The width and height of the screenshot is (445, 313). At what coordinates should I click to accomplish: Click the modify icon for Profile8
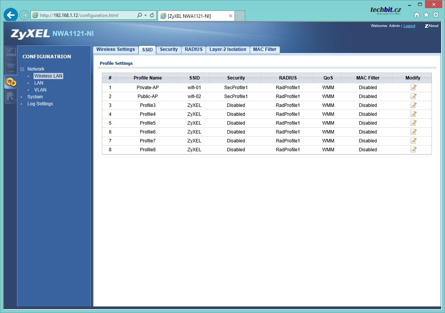[413, 150]
